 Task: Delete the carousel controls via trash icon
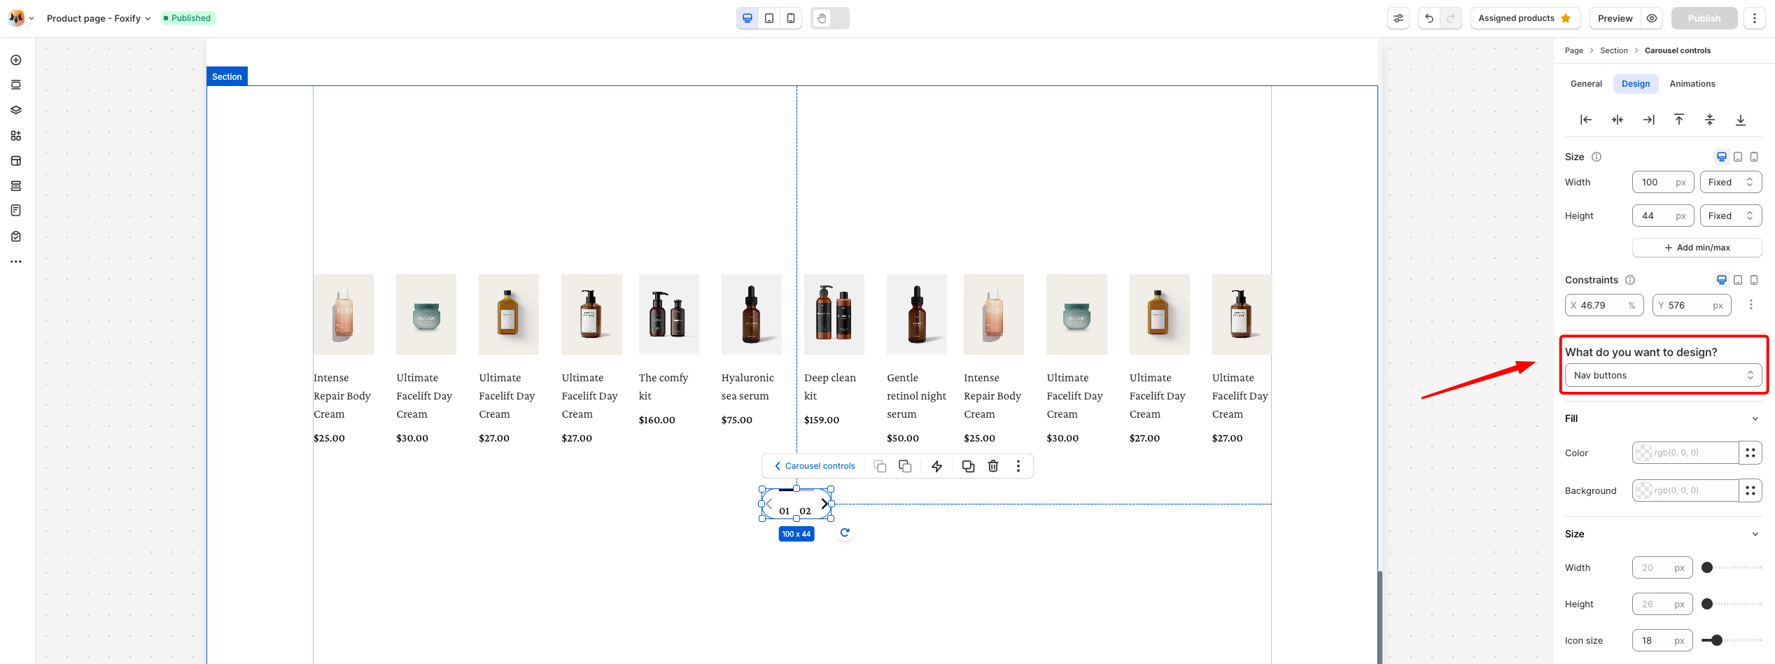[992, 466]
